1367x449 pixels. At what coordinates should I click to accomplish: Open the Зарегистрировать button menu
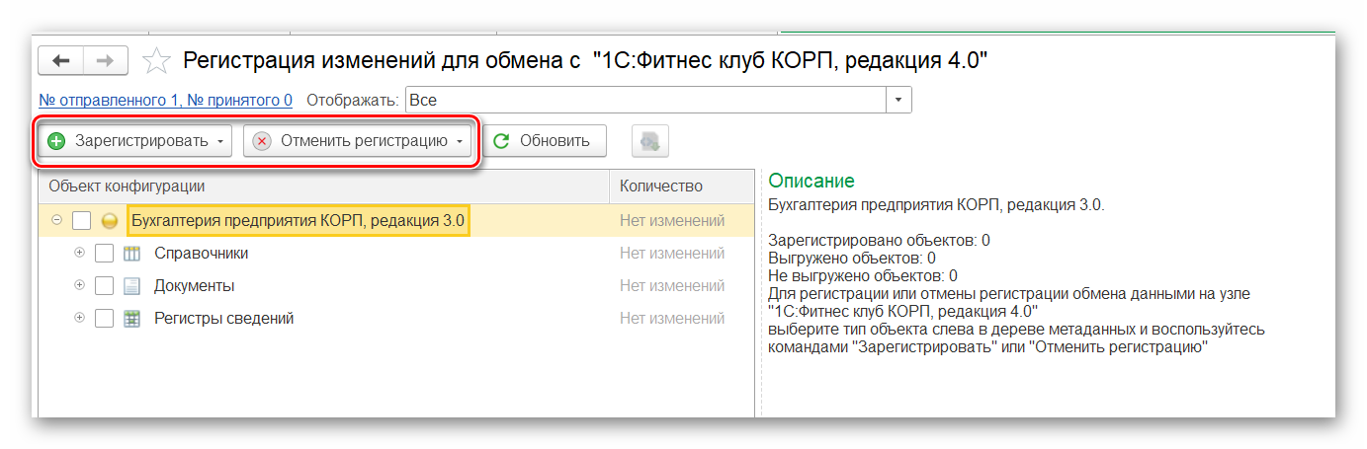point(134,141)
